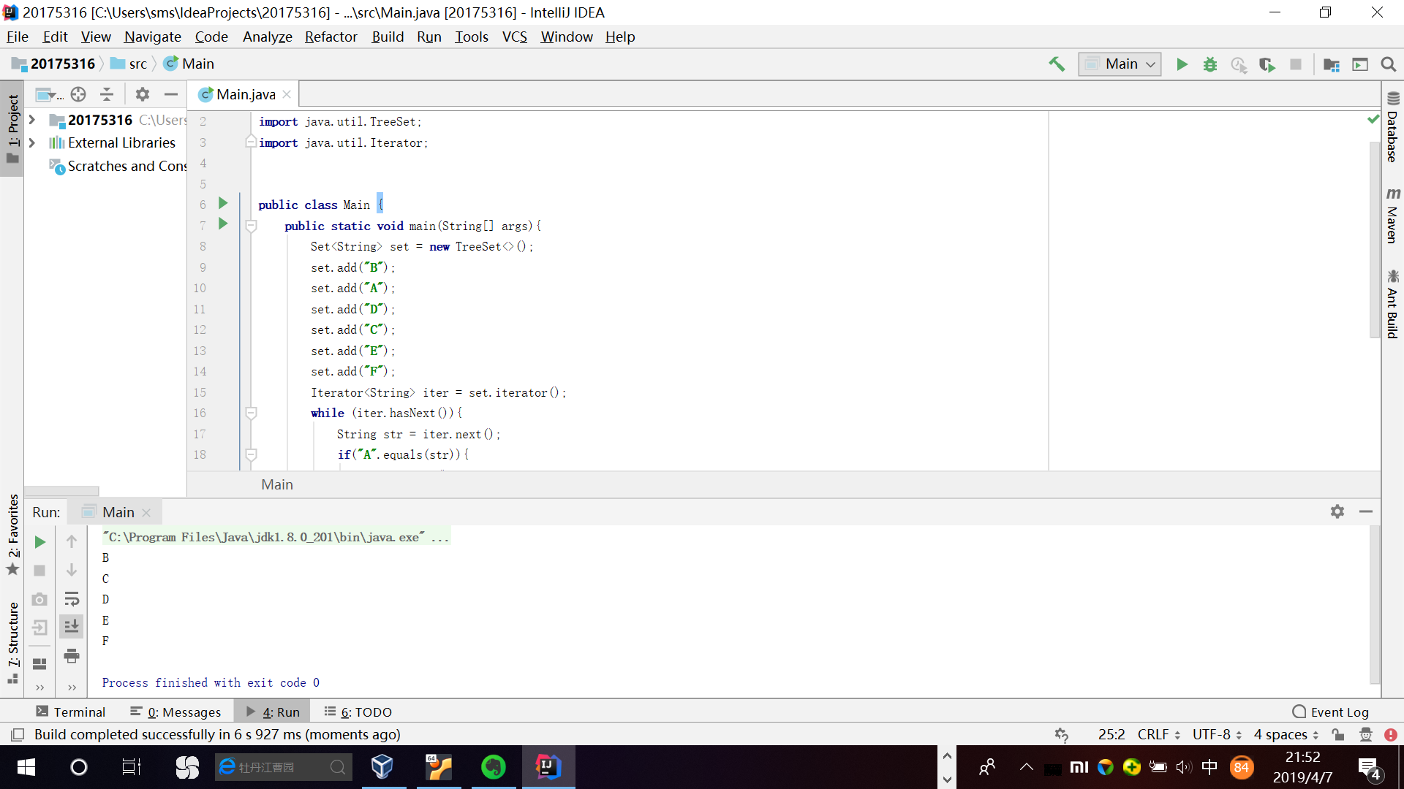Click the print icon in Run panel
The width and height of the screenshot is (1404, 789).
72,656
